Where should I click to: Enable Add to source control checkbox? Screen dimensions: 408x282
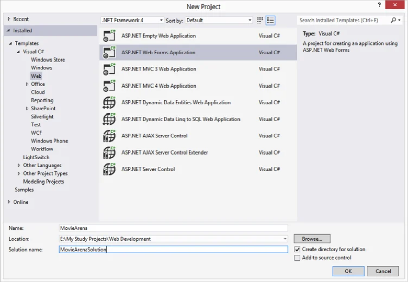pyautogui.click(x=297, y=258)
